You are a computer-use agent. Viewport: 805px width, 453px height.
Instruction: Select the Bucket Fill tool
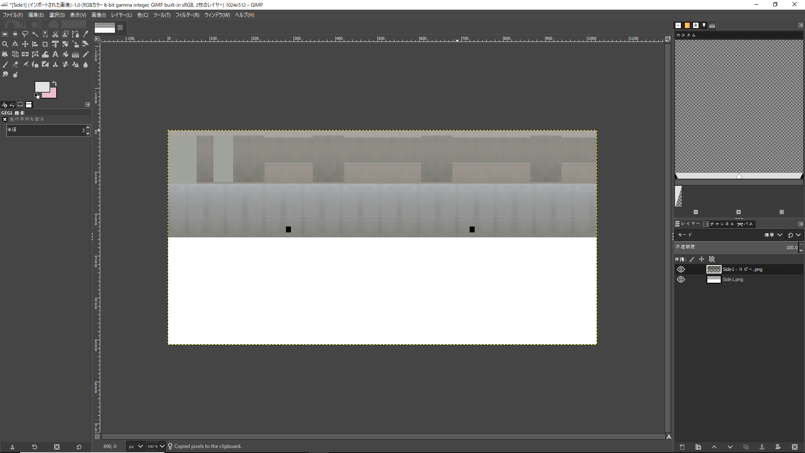[x=65, y=54]
